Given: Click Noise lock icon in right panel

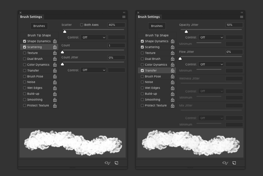Looking at the screenshot, I should tap(173, 82).
